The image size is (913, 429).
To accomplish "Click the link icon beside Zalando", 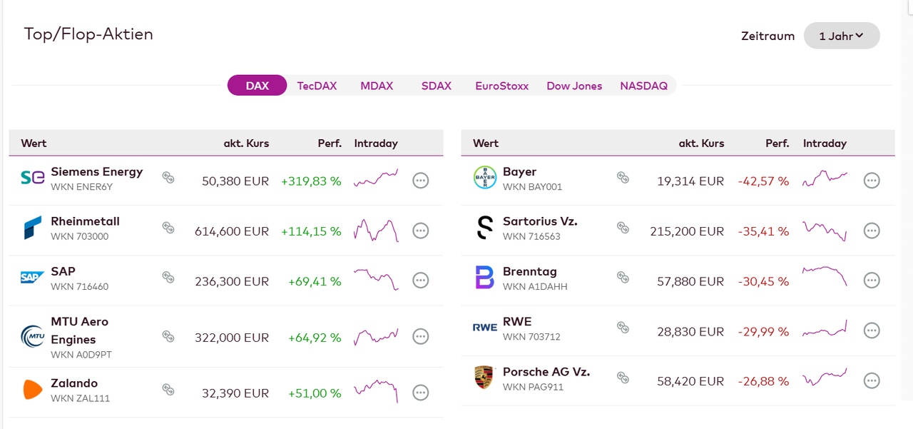I will pyautogui.click(x=168, y=390).
